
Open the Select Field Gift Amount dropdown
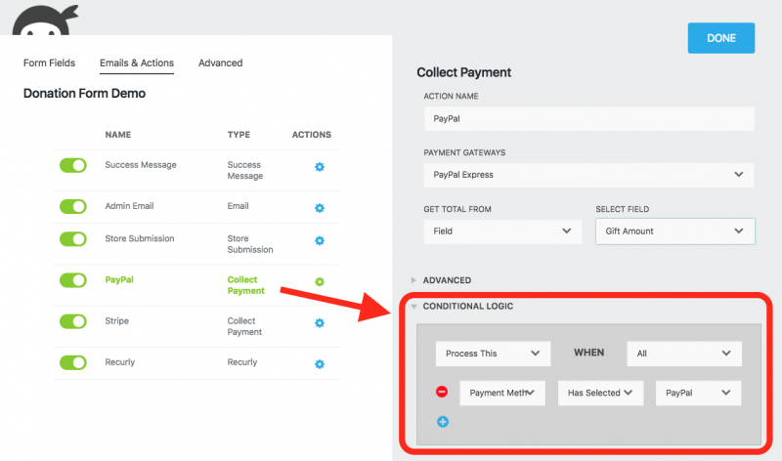(x=675, y=231)
